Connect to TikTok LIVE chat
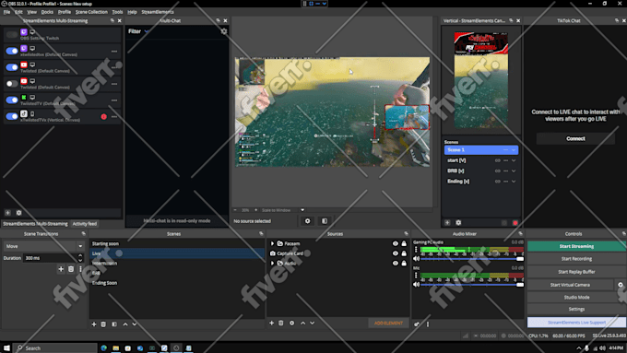Image resolution: width=627 pixels, height=353 pixels. click(575, 139)
